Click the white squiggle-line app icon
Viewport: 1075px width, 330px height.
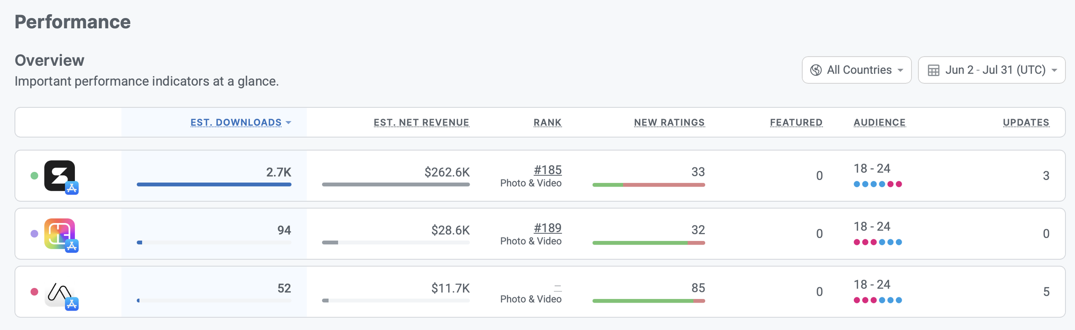59,292
